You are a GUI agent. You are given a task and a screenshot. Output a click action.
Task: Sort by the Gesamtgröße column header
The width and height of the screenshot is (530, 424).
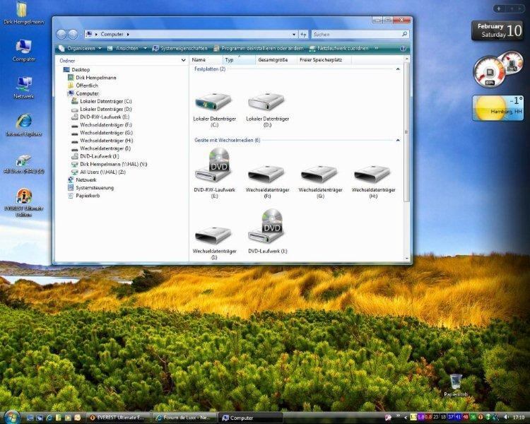(x=276, y=60)
